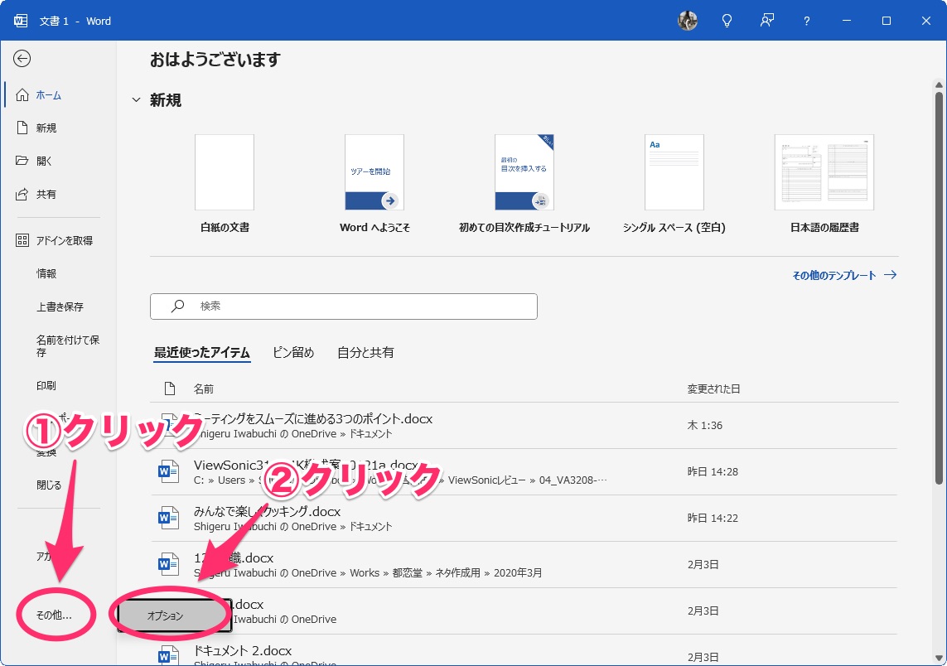Collapse the 新規 section chevron
The image size is (947, 666).
tap(136, 99)
